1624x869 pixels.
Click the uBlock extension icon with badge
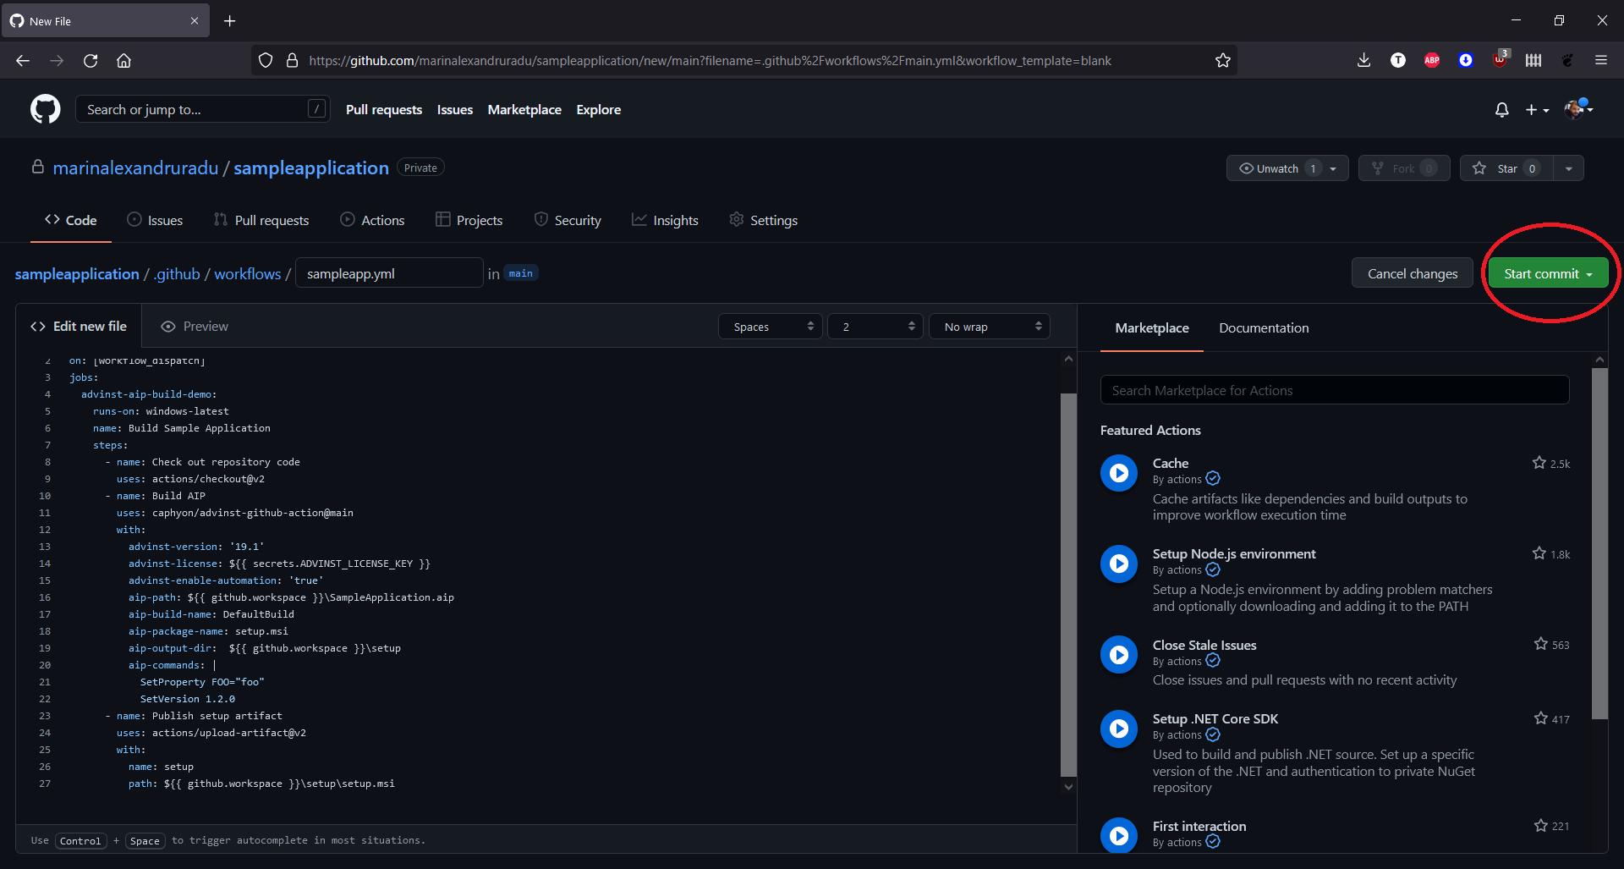[x=1500, y=59]
